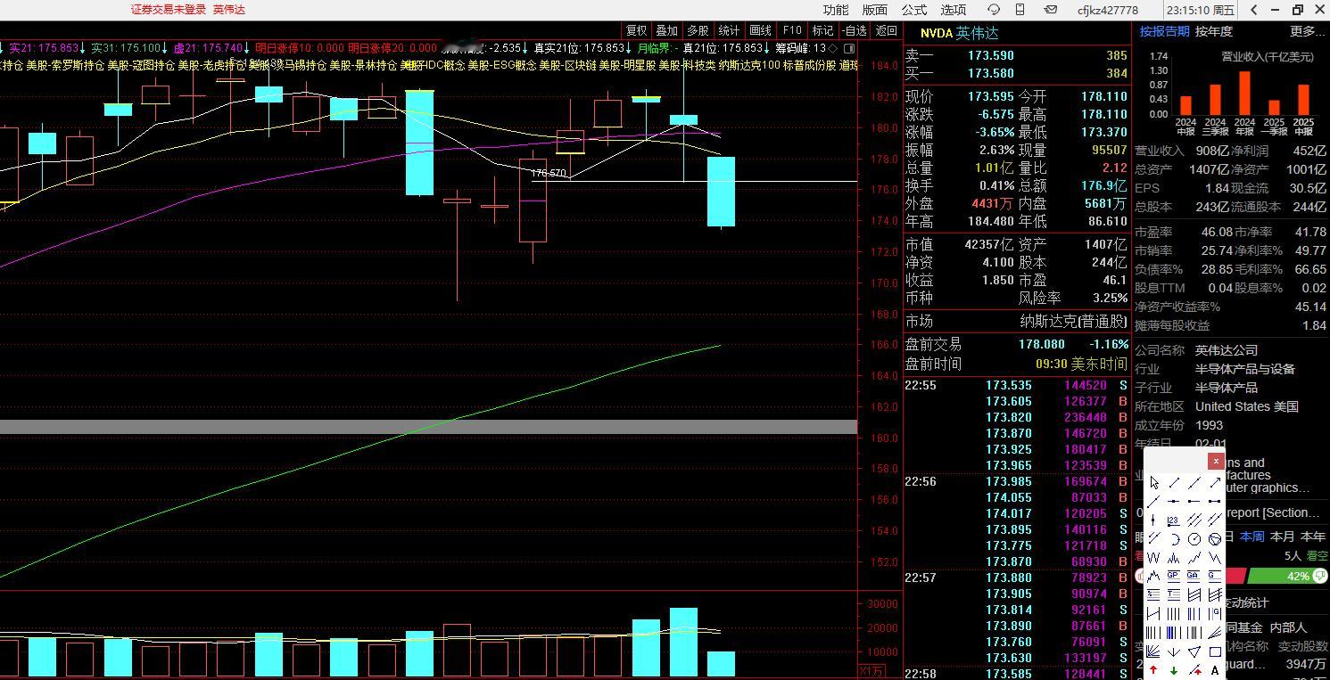
Task: Select the 本周 period
Action: point(1252,537)
